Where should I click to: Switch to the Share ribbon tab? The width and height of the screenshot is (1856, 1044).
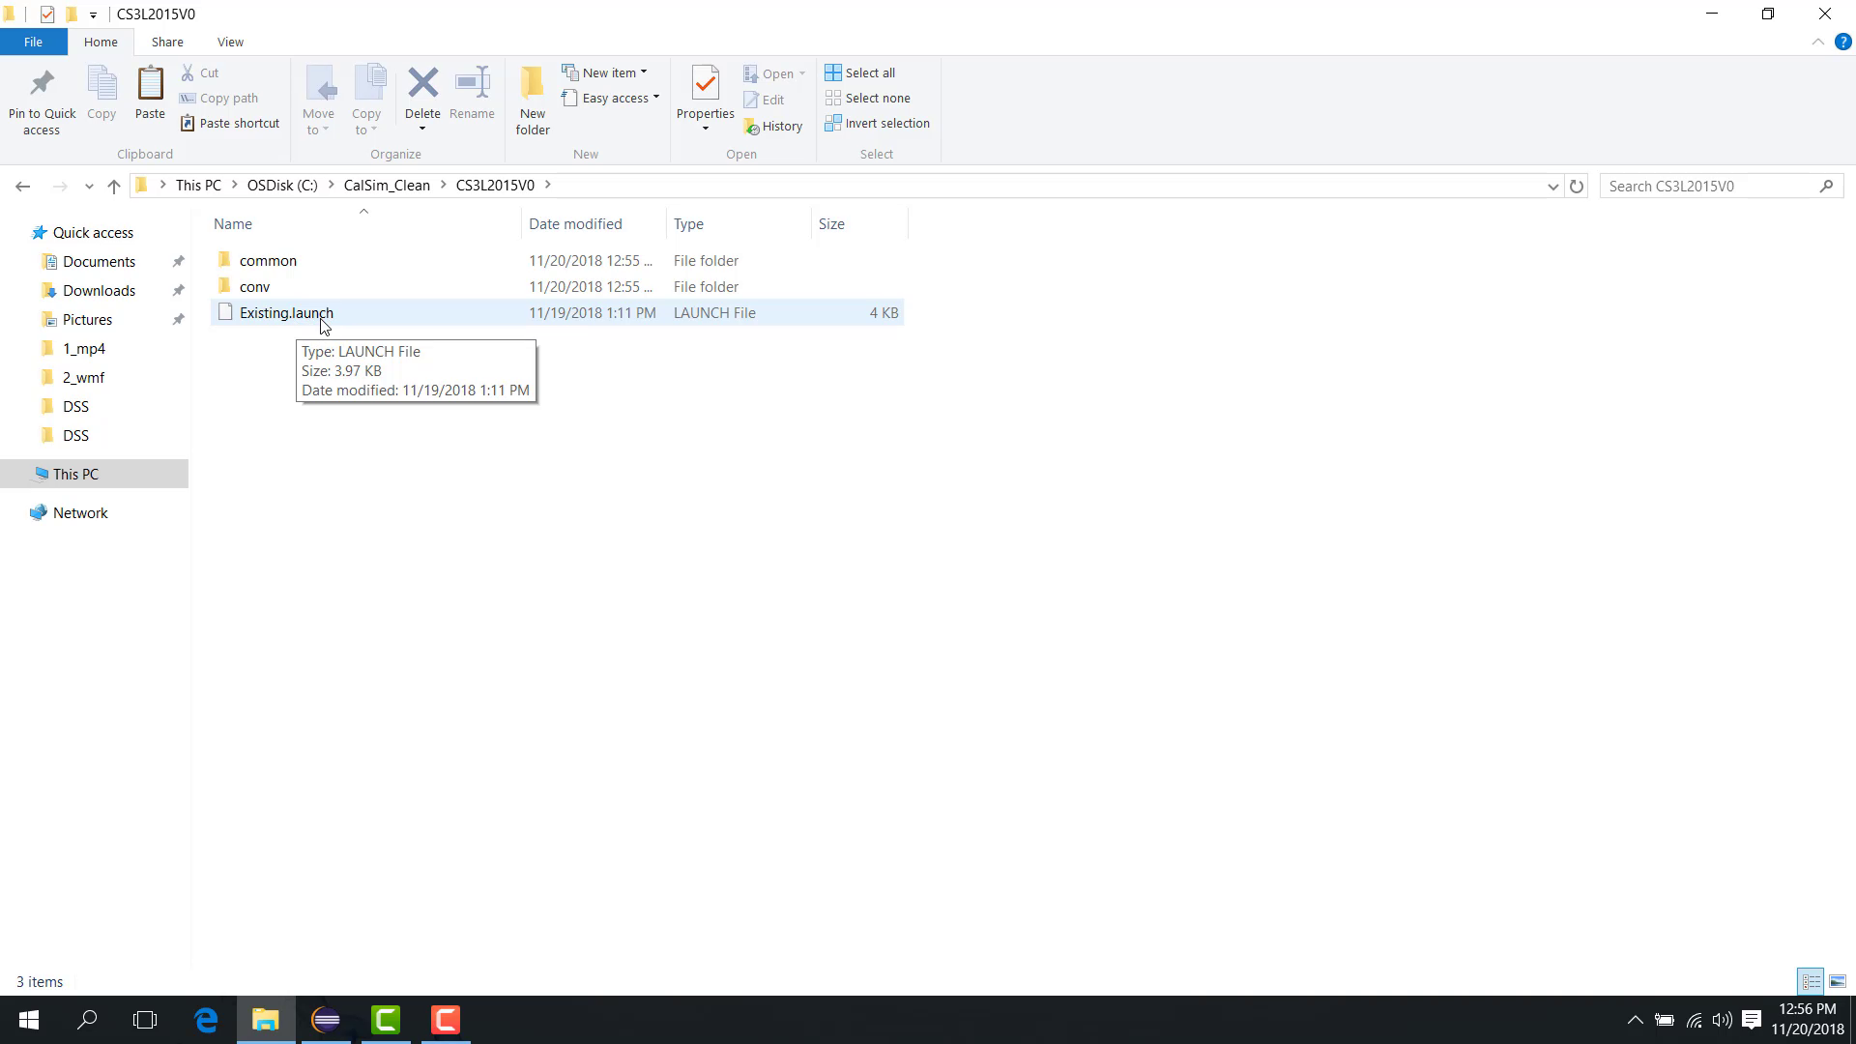click(x=167, y=42)
